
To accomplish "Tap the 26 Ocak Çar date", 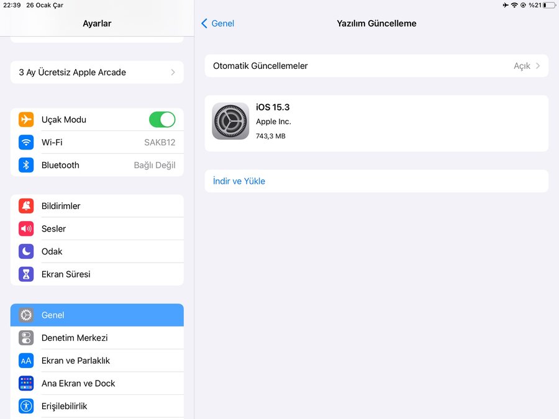I will coord(45,5).
